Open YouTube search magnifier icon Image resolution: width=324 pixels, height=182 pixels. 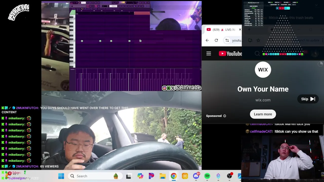pos(257,54)
